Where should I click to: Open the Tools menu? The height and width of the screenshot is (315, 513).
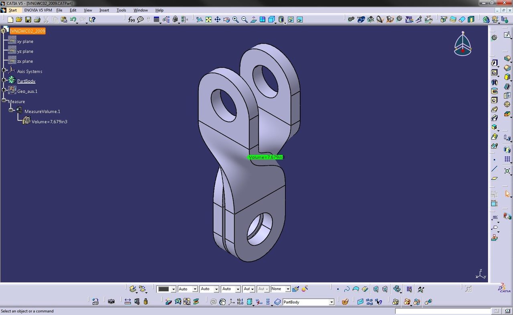click(x=121, y=10)
